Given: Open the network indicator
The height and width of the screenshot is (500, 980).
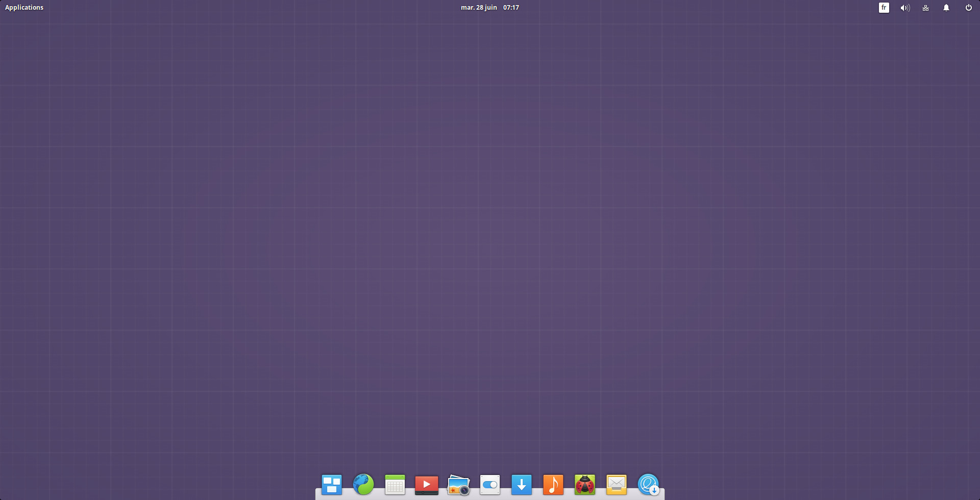Looking at the screenshot, I should [x=925, y=8].
